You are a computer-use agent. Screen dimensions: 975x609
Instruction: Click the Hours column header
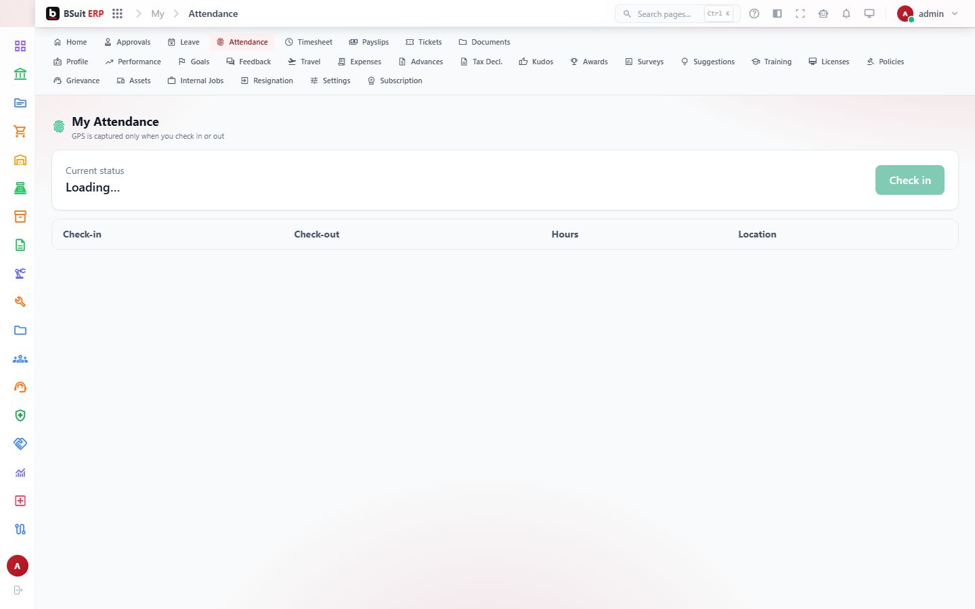tap(565, 234)
